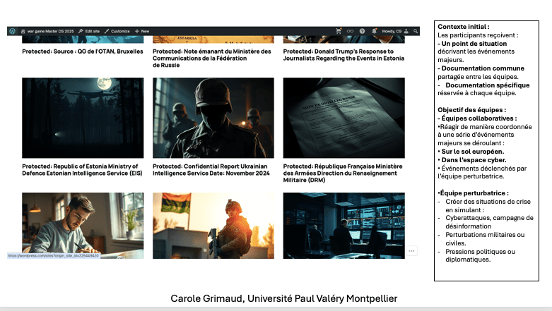This screenshot has height=311, width=552.
Task: Open the Source: QG de l'OTAN, Bruxelles post
Action: point(82,51)
